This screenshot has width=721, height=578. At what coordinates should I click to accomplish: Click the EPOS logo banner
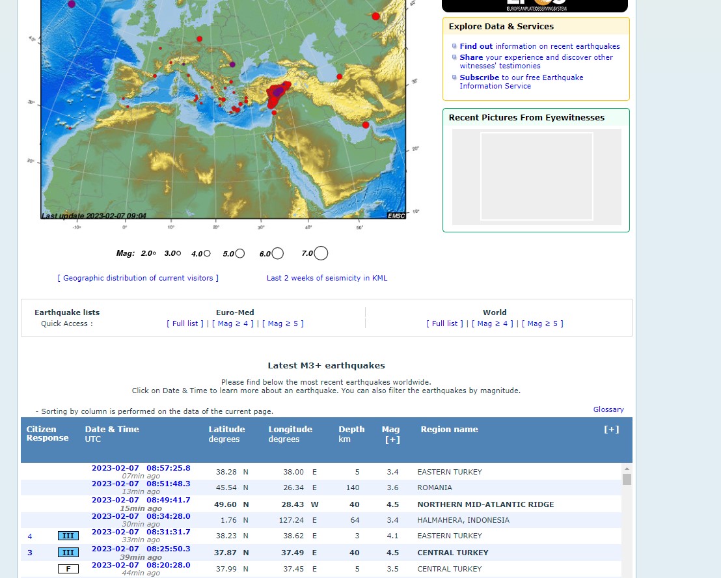point(535,5)
